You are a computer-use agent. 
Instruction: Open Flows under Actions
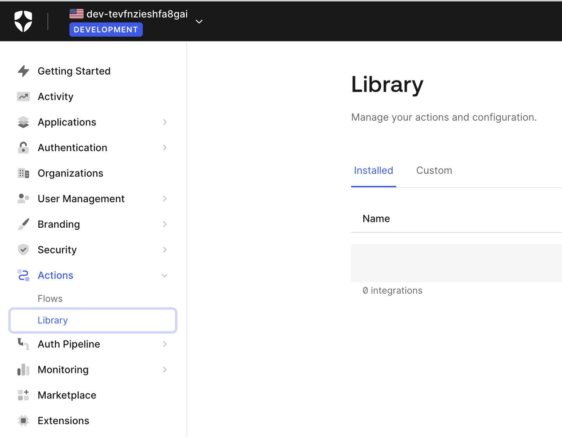coord(50,299)
